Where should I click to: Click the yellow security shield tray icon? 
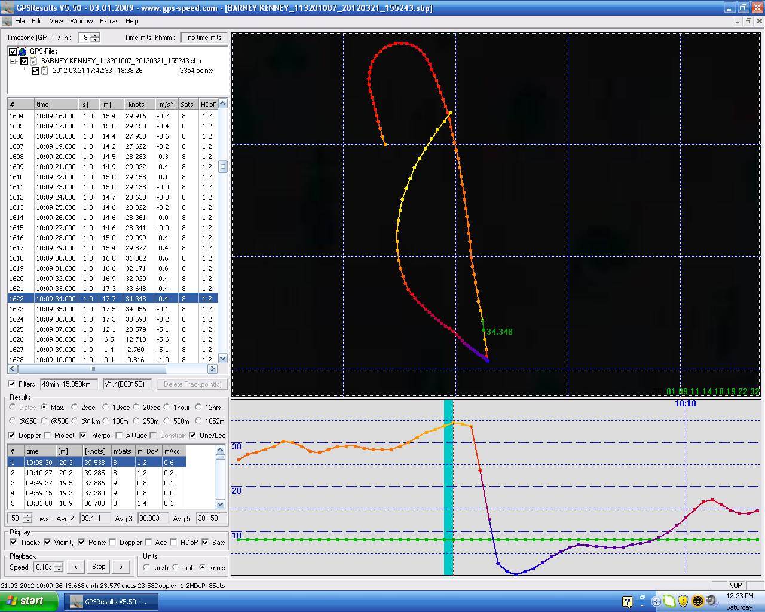pyautogui.click(x=683, y=601)
